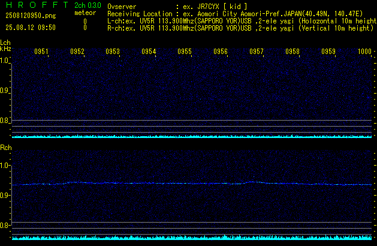This screenshot has width=377, height=246.
Task: Click the kHz unit label
Action: [x=5, y=49]
